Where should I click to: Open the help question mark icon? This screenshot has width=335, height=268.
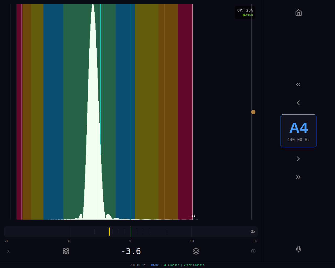[253, 251]
